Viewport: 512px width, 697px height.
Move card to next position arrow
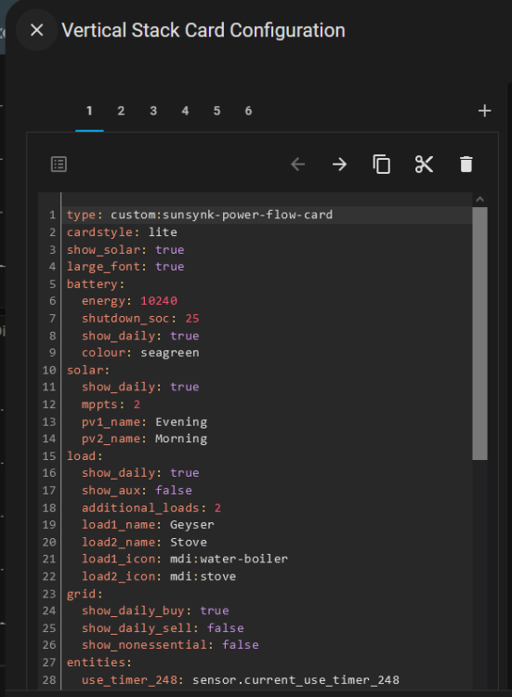tap(339, 164)
